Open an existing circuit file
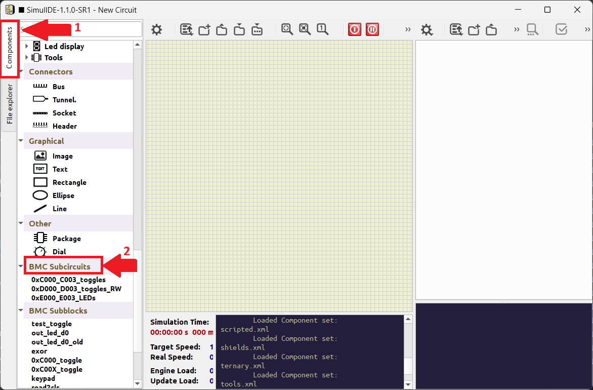Viewport: 593px width, 390px height. click(x=221, y=29)
